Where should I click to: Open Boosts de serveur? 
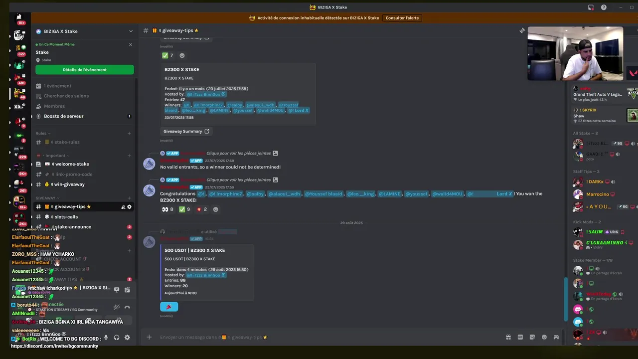[84, 116]
